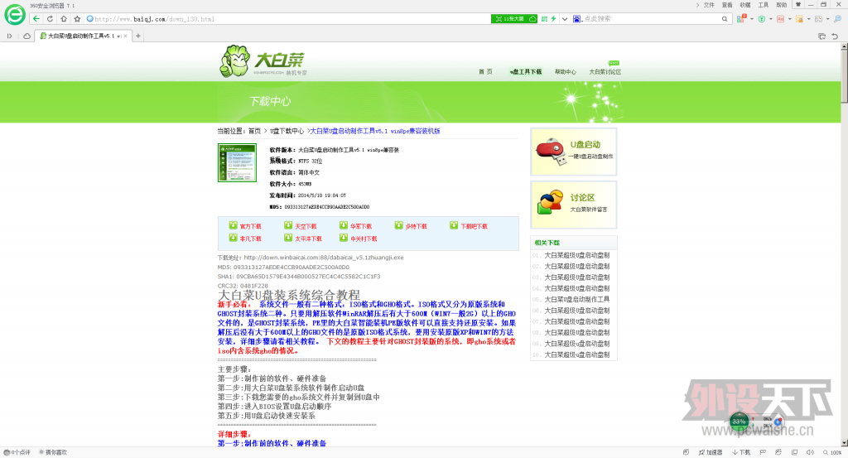
Task: Open U盘工具下载 in the site navigation
Action: tap(525, 71)
